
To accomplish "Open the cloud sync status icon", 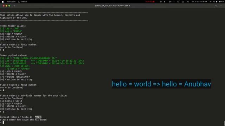I will (x=178, y=2).
